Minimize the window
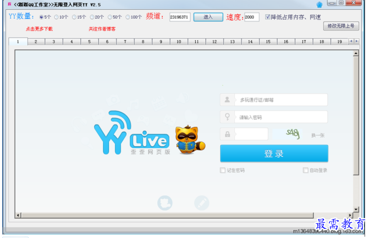369x238 pixels. click(x=332, y=3)
